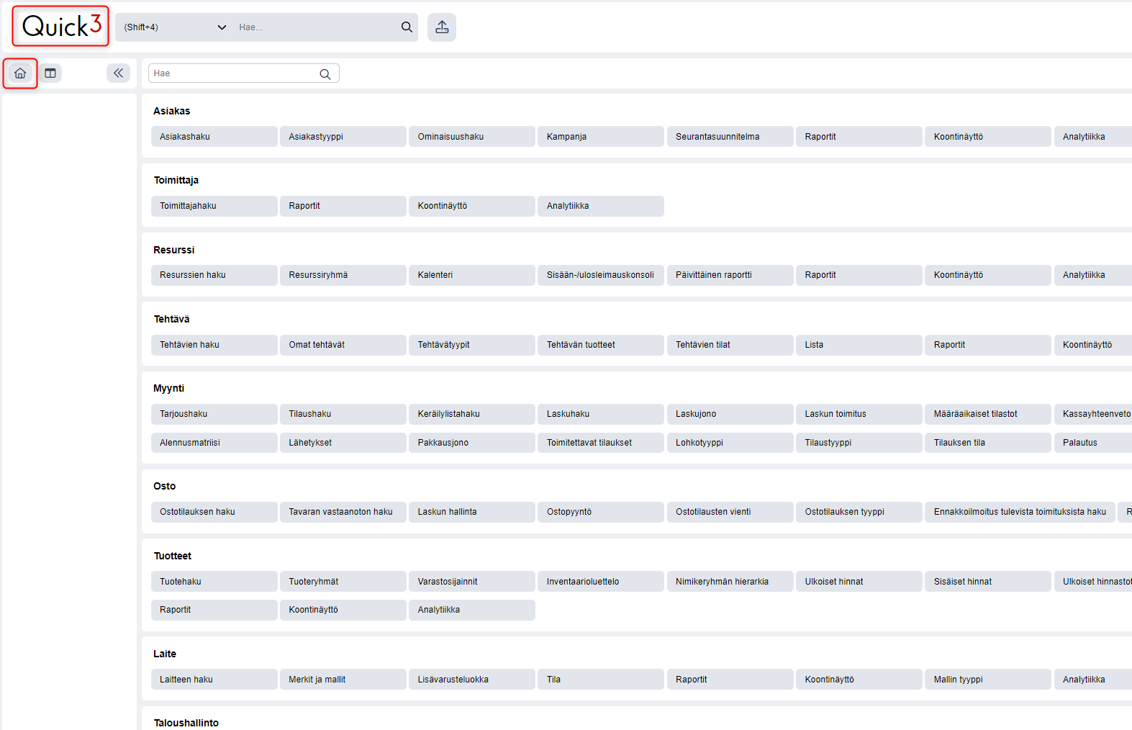The image size is (1132, 730).
Task: Open Laskujono
Action: point(730,414)
